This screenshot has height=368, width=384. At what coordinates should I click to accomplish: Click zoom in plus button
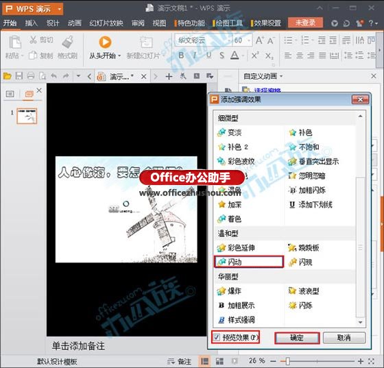coord(361,361)
